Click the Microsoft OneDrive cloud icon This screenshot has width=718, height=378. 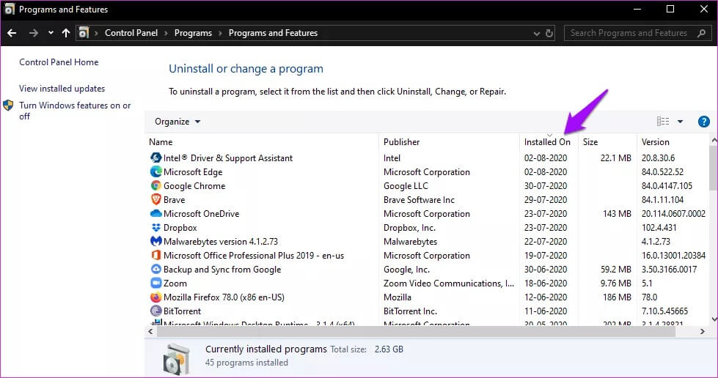pos(155,214)
